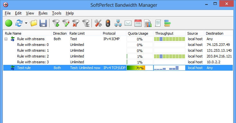Sort by the Rule Name column header
This screenshot has width=236, height=123.
27,33
